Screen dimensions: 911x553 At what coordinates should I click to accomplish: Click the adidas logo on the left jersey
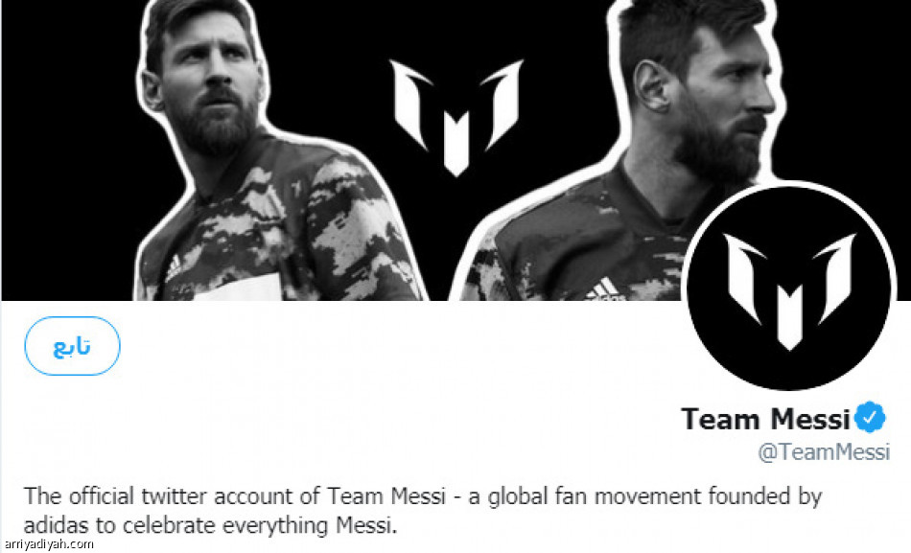coord(173,267)
